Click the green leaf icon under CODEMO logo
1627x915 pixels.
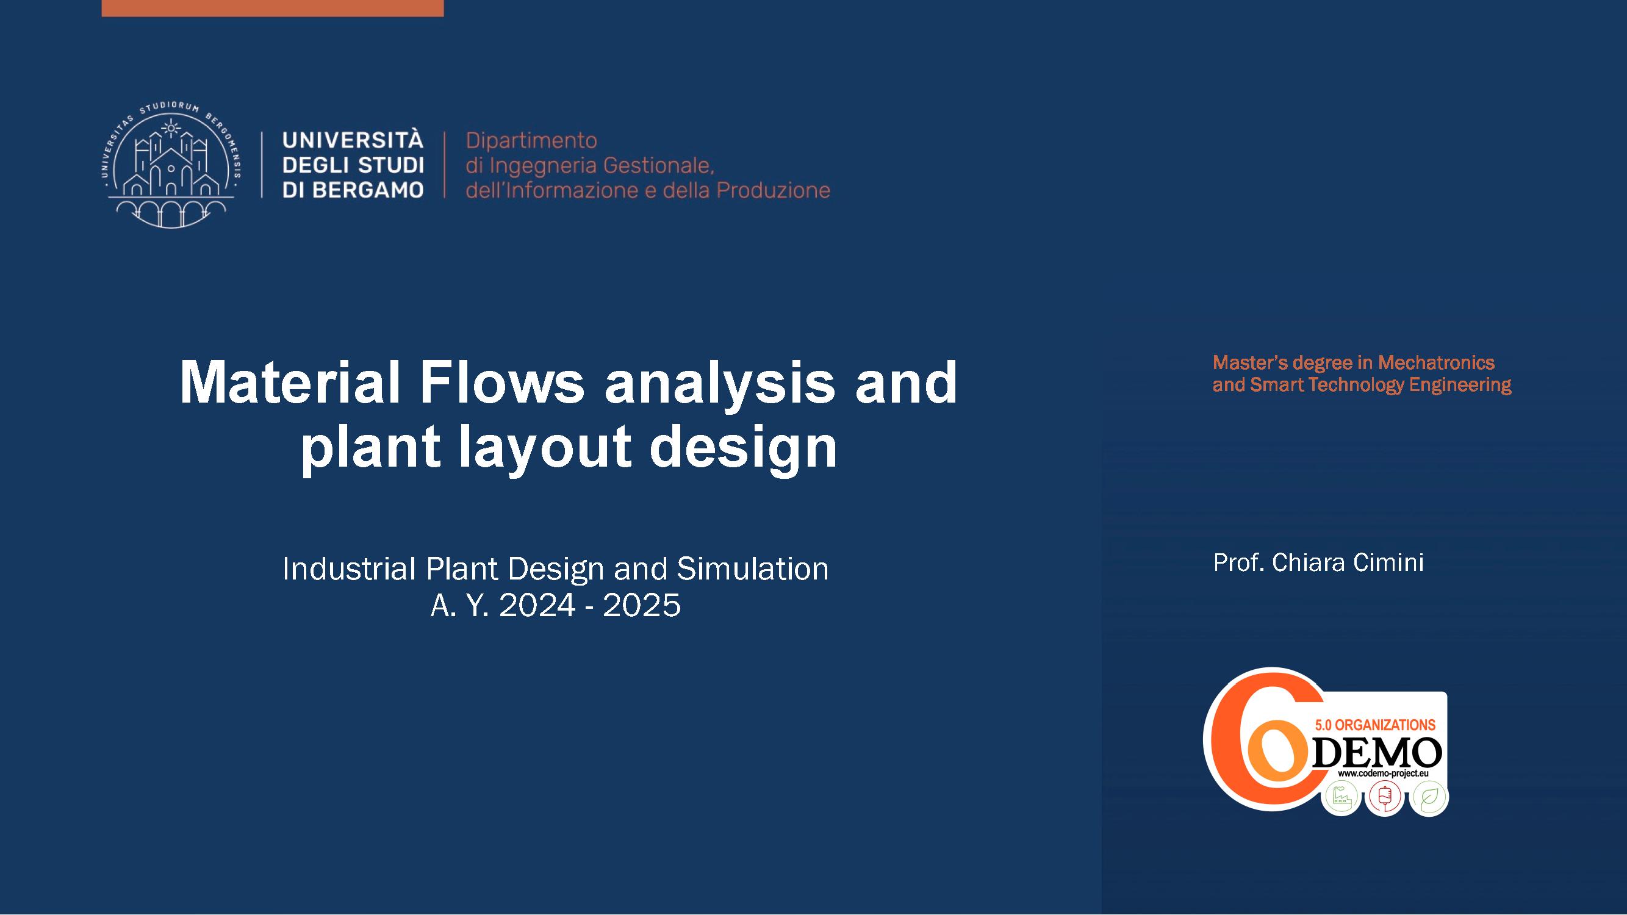1429,797
